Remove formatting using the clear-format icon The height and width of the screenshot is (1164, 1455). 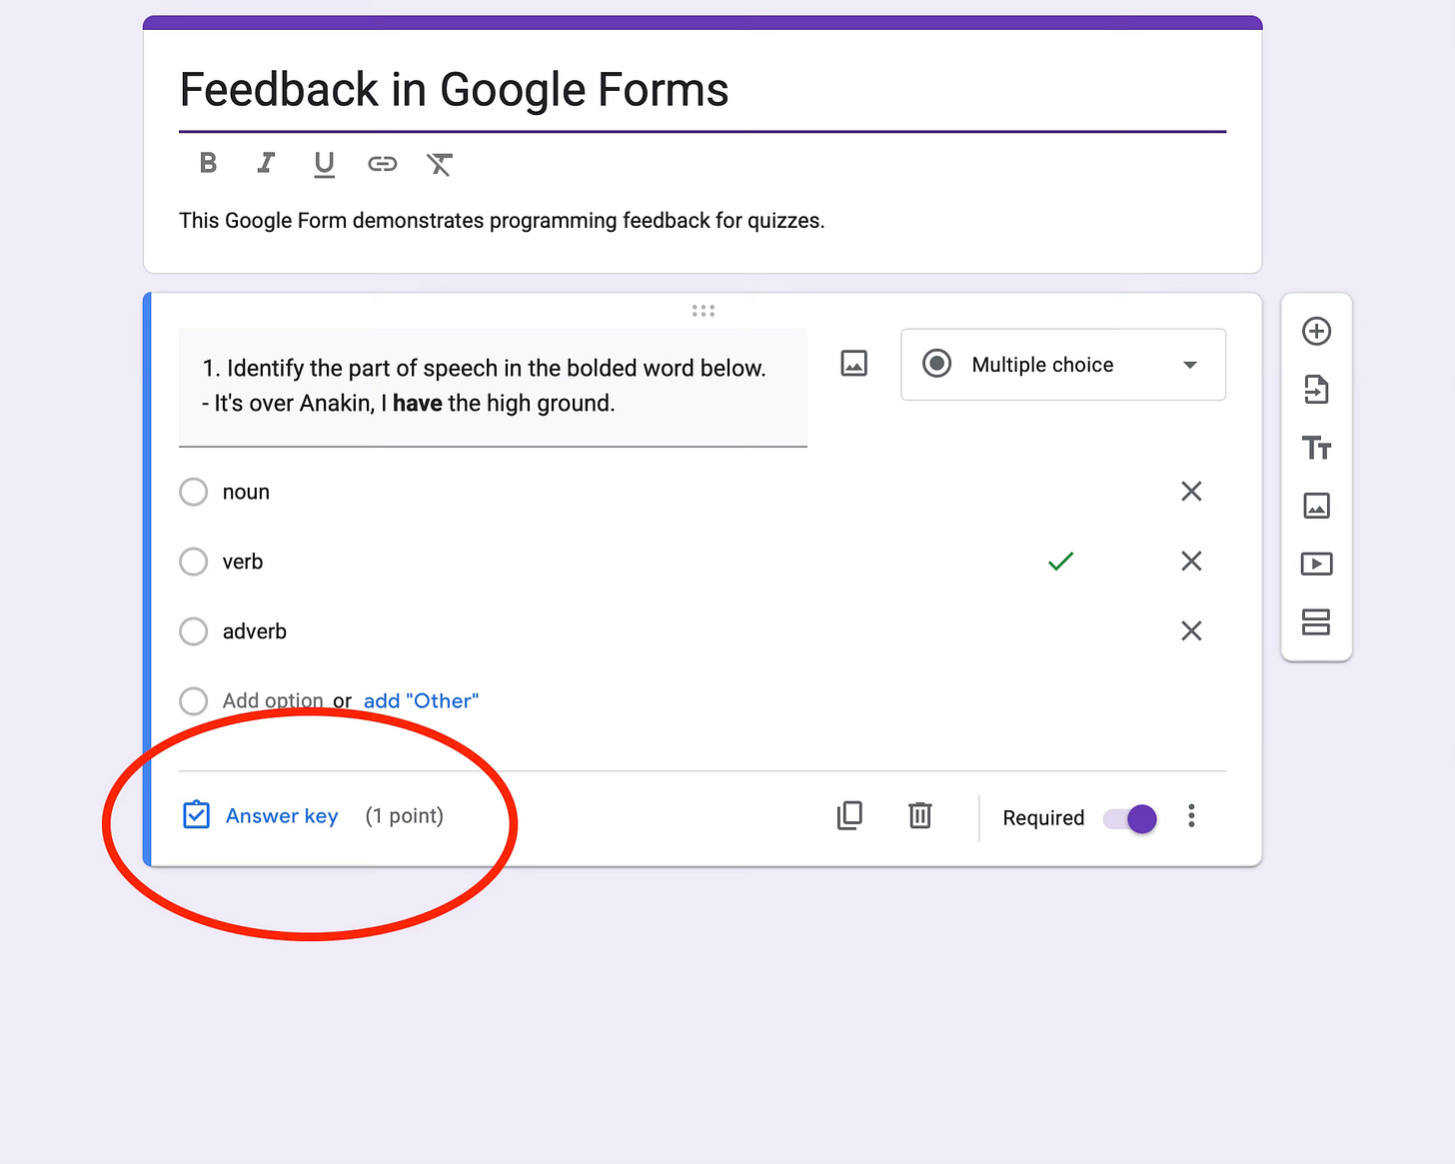[x=440, y=164]
